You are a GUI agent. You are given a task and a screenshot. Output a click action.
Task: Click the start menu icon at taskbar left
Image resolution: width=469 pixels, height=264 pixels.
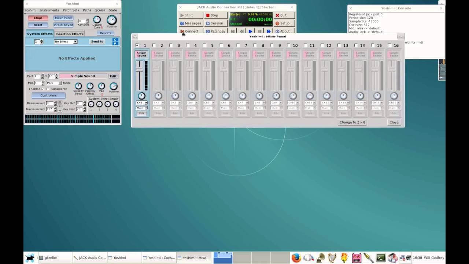tap(30, 258)
